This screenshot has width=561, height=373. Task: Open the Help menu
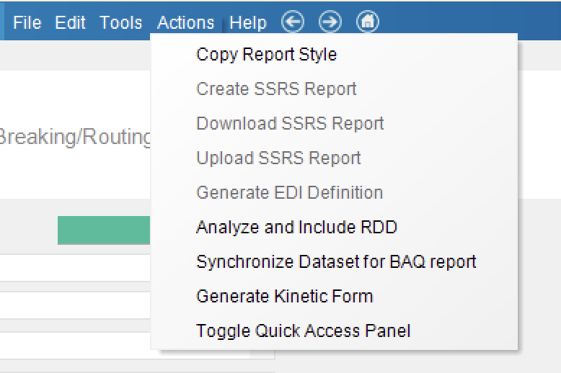pyautogui.click(x=248, y=22)
